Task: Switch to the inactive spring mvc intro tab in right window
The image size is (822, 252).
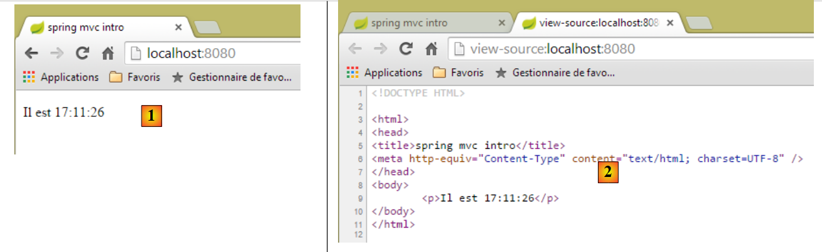Action: [x=409, y=23]
